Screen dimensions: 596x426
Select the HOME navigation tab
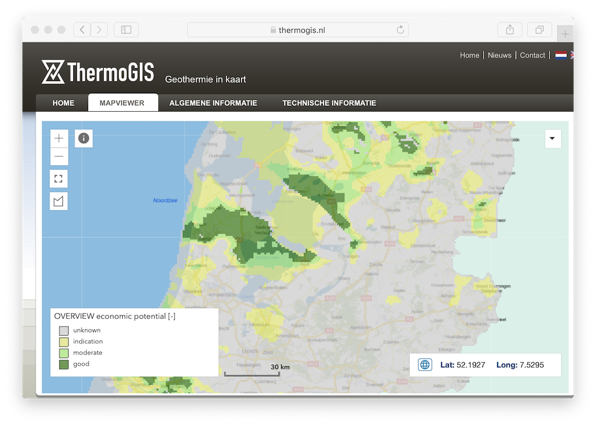point(63,103)
